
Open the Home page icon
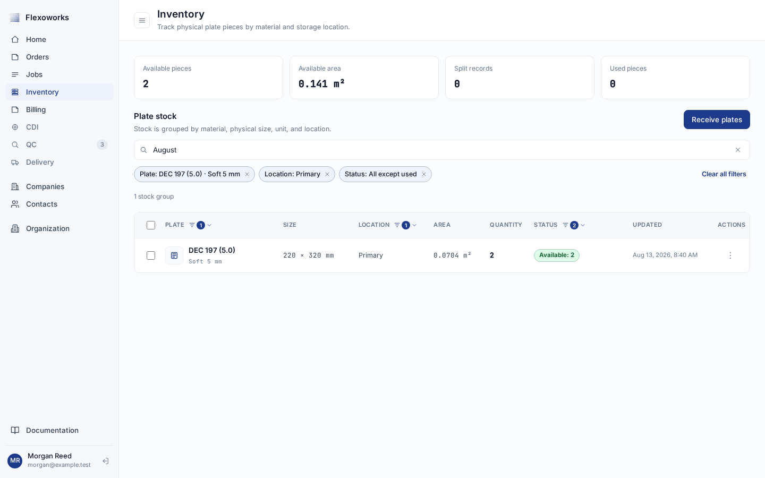pos(15,39)
